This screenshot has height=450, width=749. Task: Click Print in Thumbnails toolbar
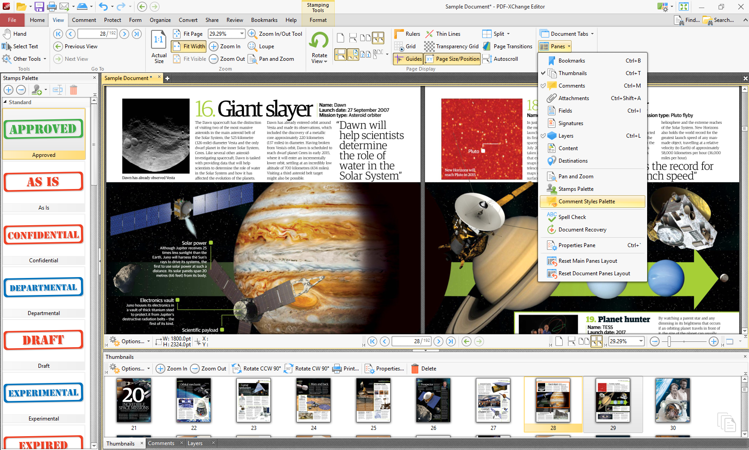tap(345, 369)
